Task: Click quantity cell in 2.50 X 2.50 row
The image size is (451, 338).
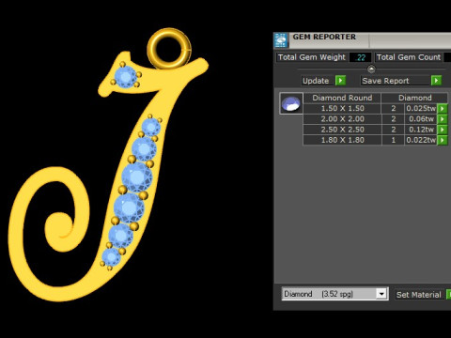Action: coord(393,130)
